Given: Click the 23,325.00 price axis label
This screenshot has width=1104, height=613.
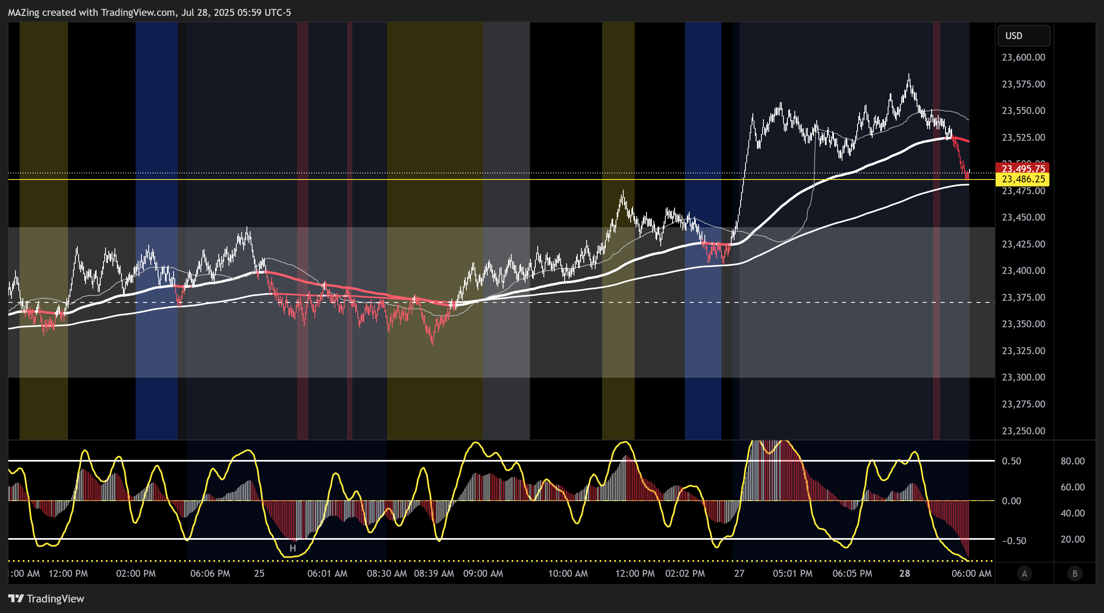Looking at the screenshot, I should tap(1023, 350).
